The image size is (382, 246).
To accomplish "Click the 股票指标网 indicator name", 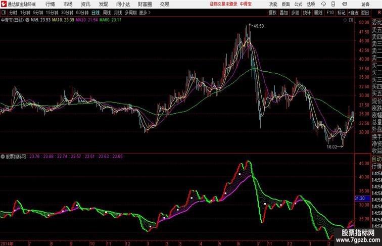I will pos(16,157).
